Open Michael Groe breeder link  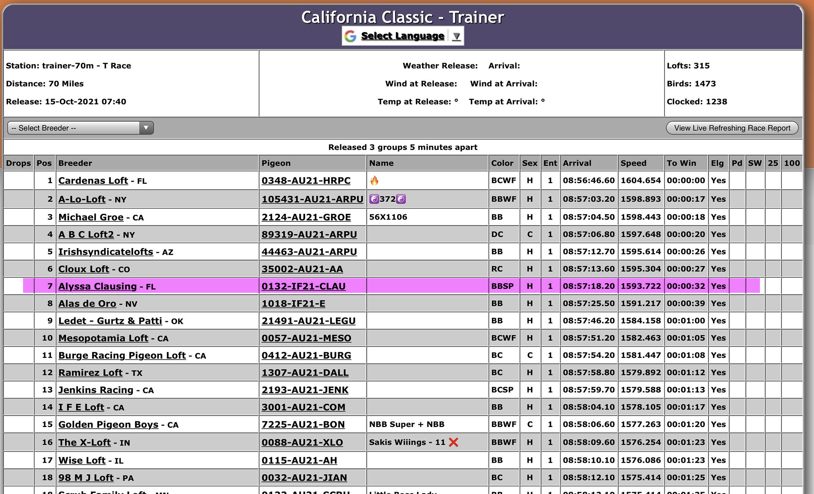pos(91,217)
